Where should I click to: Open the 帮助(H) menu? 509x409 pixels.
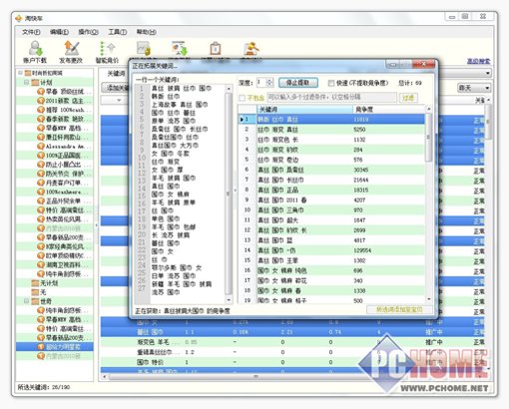click(147, 32)
